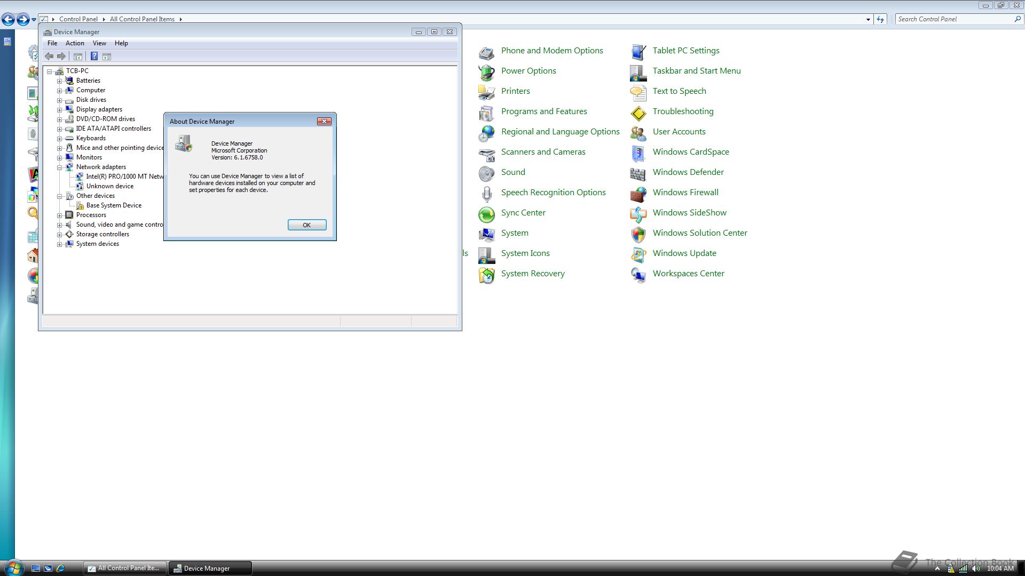The image size is (1025, 576).
Task: Open the Action menu in Device Manager
Action: [x=75, y=43]
